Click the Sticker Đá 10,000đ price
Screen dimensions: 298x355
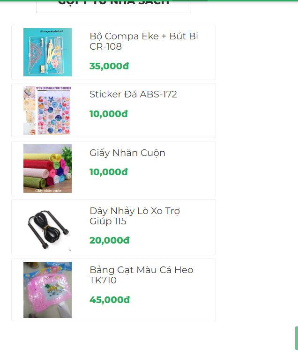coord(108,114)
